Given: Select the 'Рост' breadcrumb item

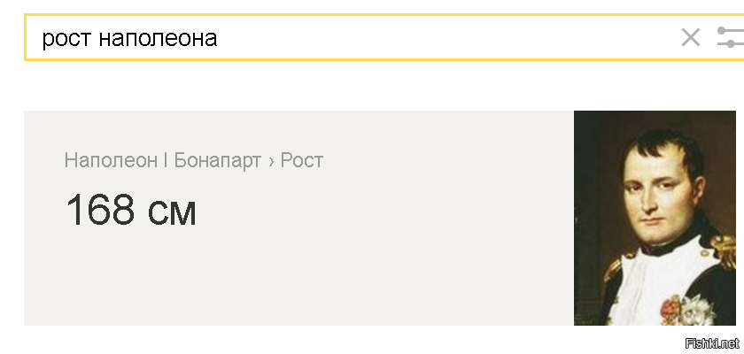Looking at the screenshot, I should tap(302, 160).
